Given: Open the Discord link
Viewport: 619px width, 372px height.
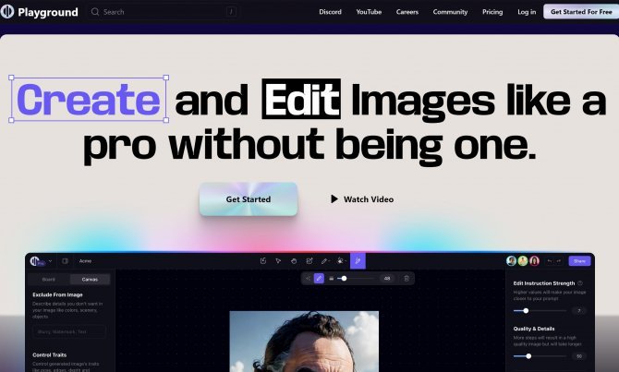Looking at the screenshot, I should click(x=330, y=12).
